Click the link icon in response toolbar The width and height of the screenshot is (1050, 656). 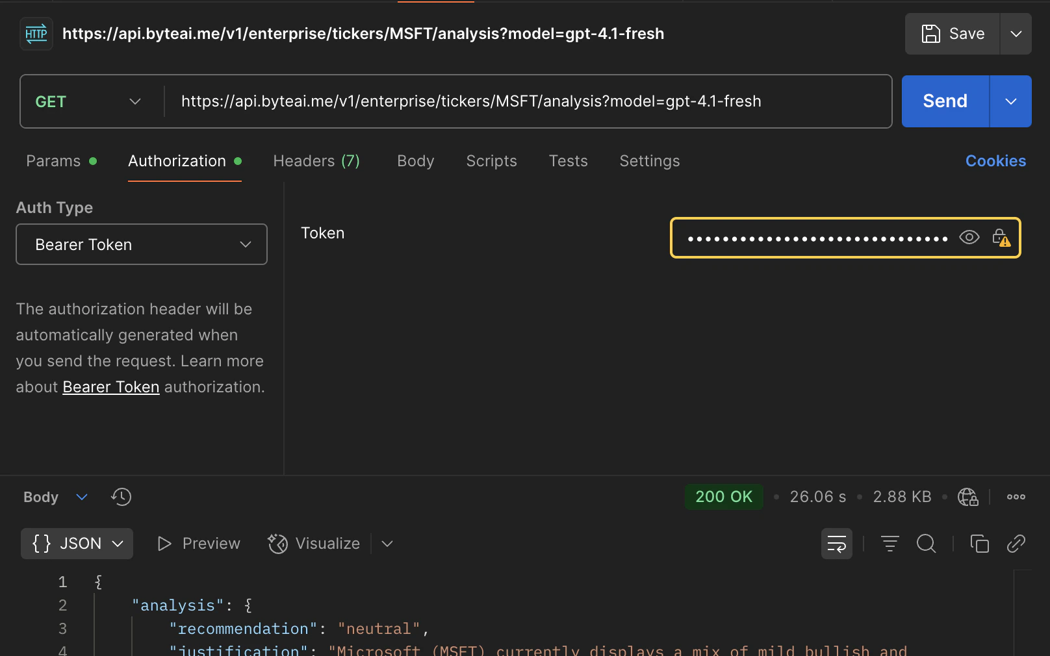coord(1016,544)
